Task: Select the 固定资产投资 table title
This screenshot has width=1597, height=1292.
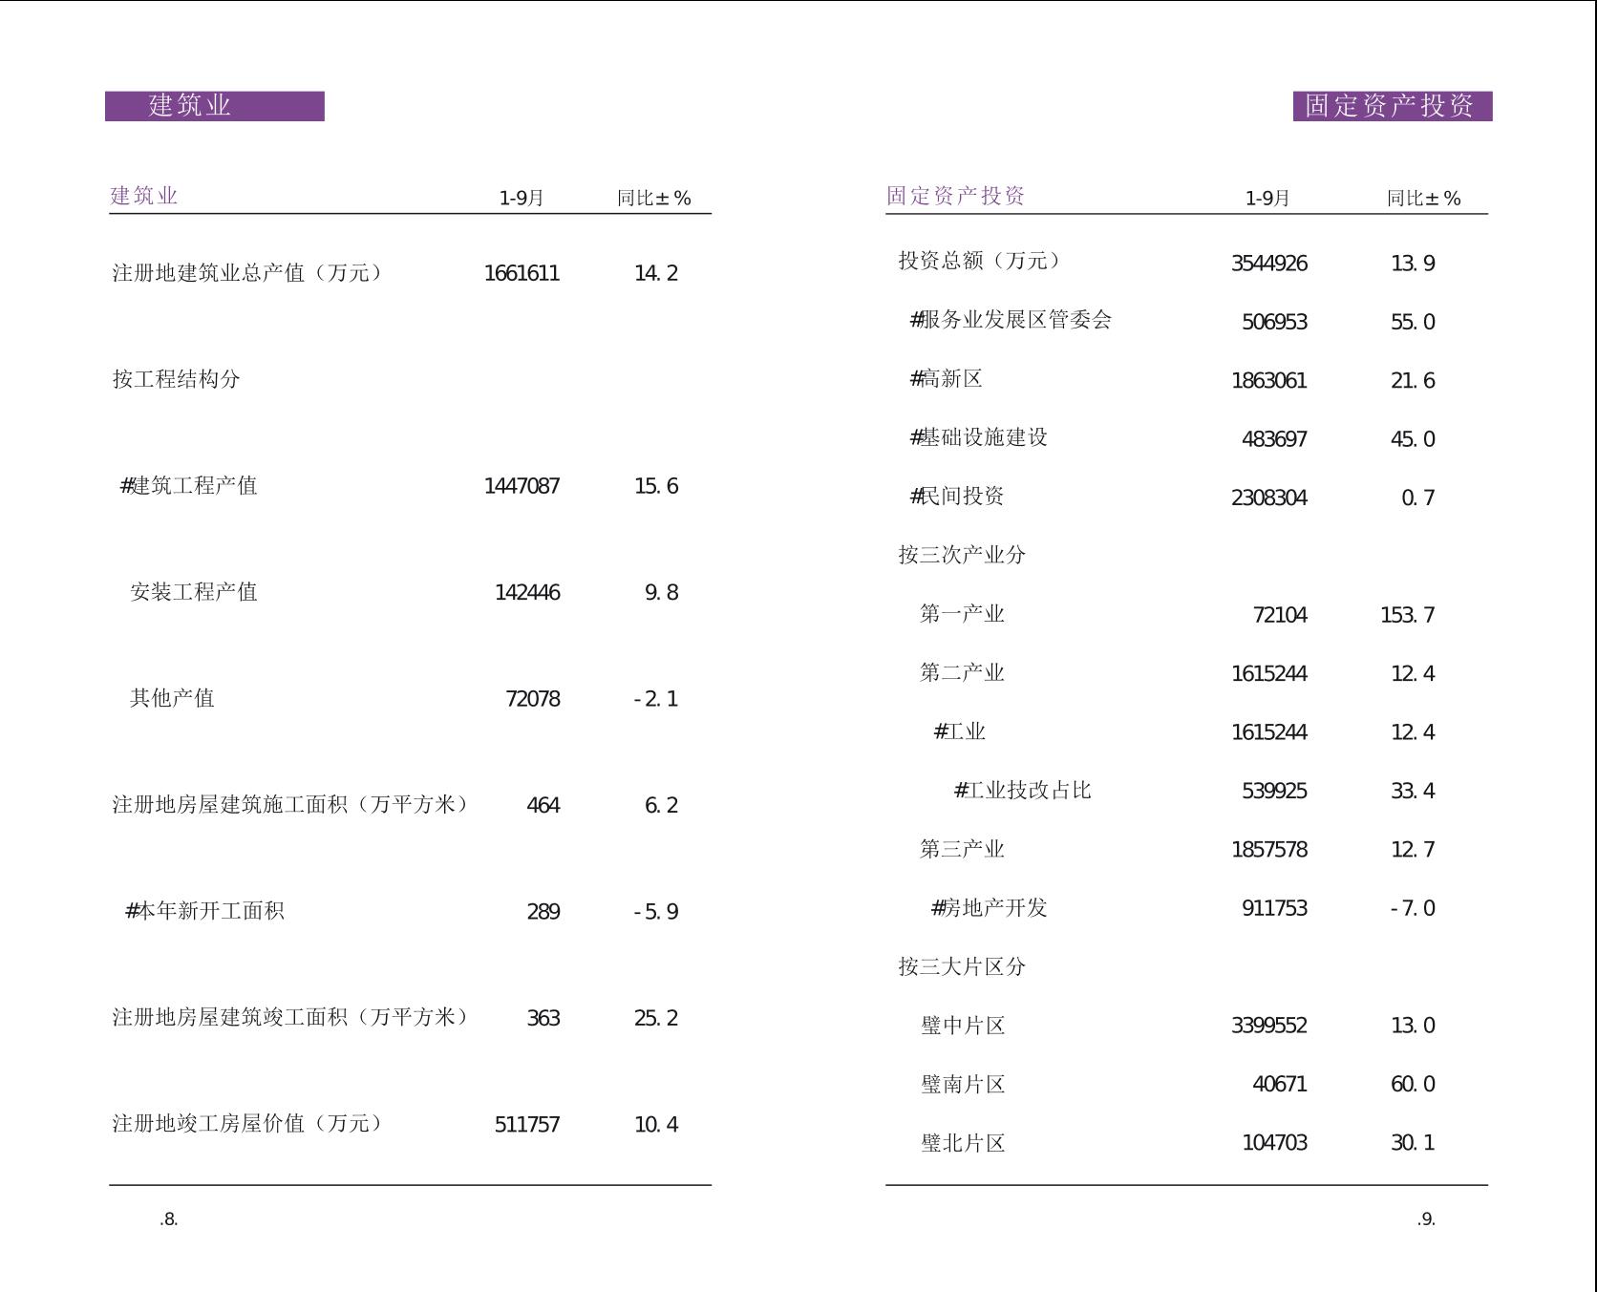Action: coord(955,196)
